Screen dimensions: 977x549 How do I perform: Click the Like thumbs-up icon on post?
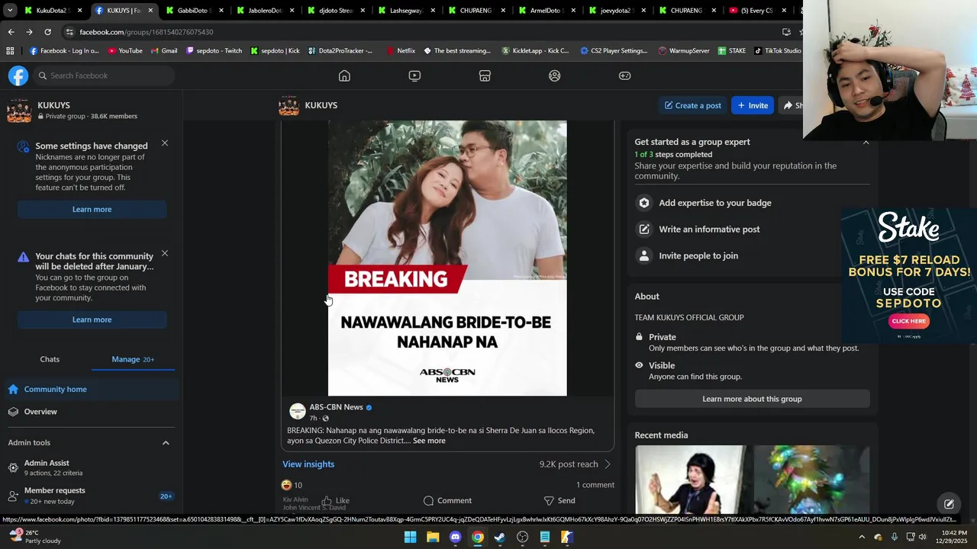327,501
